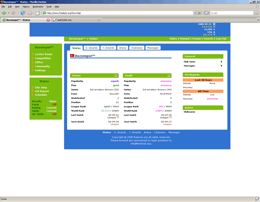This screenshot has height=202, width=260.
Task: Close the userstyles.org tab
Action: point(99,20)
